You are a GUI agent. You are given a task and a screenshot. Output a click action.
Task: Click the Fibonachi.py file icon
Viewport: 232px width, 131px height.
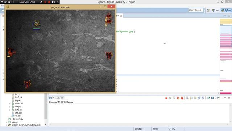click(x=9, y=119)
